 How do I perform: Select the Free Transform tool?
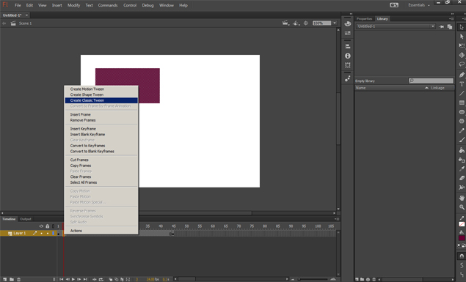coord(462,46)
